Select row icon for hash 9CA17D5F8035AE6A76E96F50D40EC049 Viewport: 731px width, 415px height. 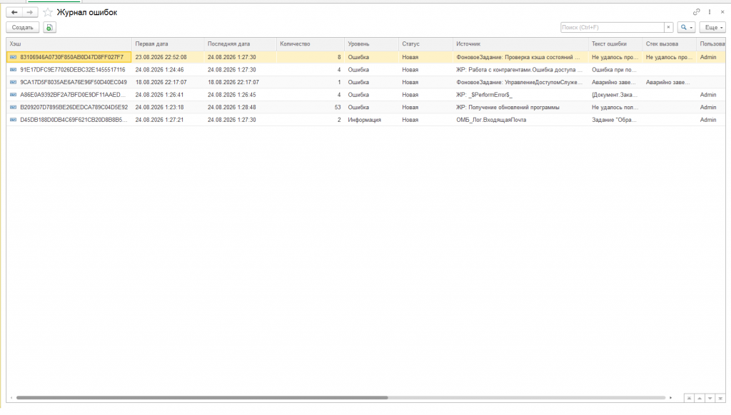13,83
